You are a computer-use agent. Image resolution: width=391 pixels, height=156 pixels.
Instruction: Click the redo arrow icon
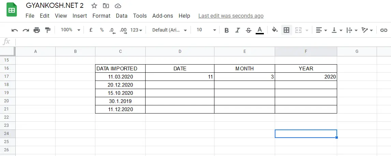tap(26, 30)
